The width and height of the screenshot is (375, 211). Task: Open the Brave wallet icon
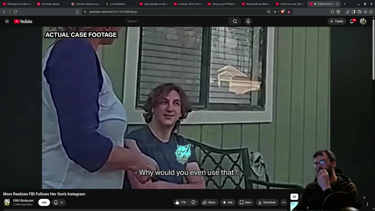(359, 12)
